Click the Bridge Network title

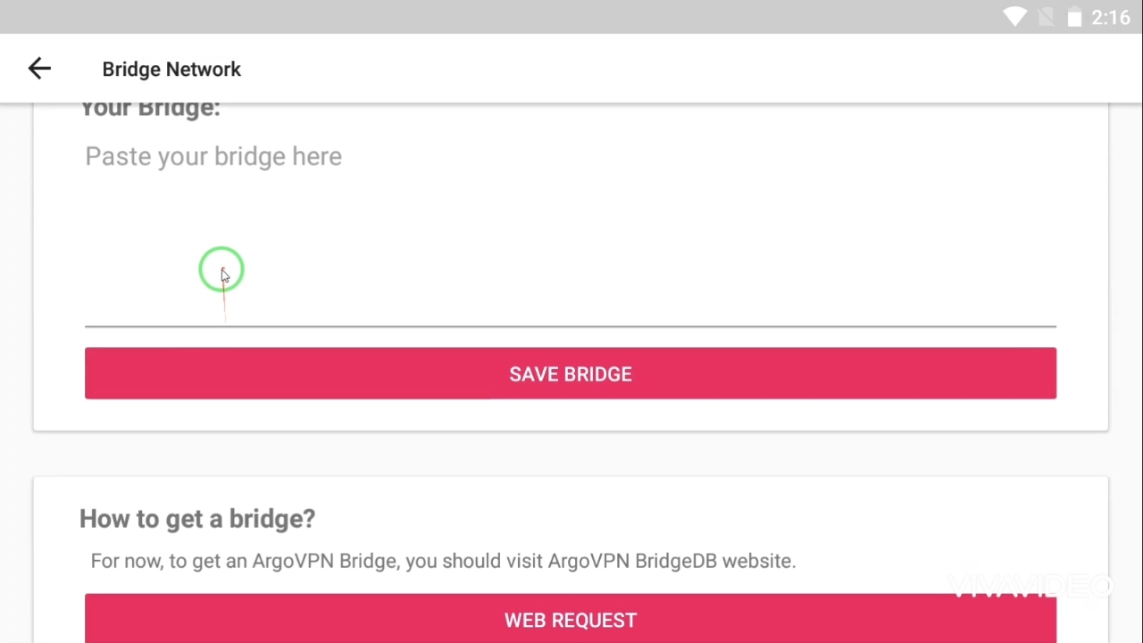pyautogui.click(x=171, y=70)
